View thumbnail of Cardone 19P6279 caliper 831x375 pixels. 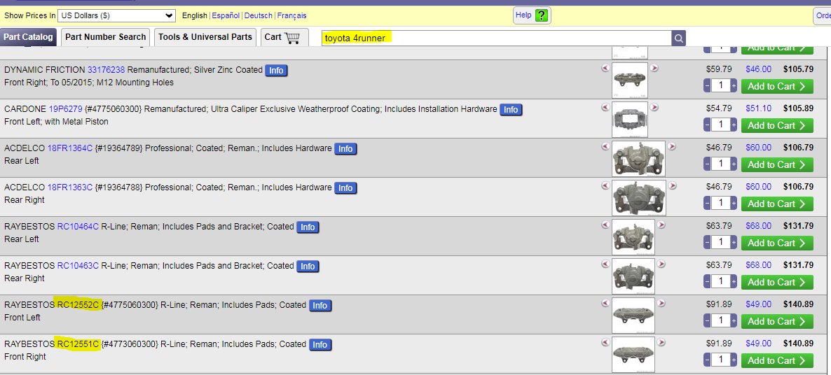click(630, 119)
